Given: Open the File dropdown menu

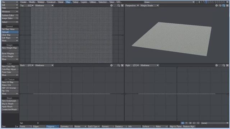Looking at the screenshot, I should pyautogui.click(x=10, y=2).
